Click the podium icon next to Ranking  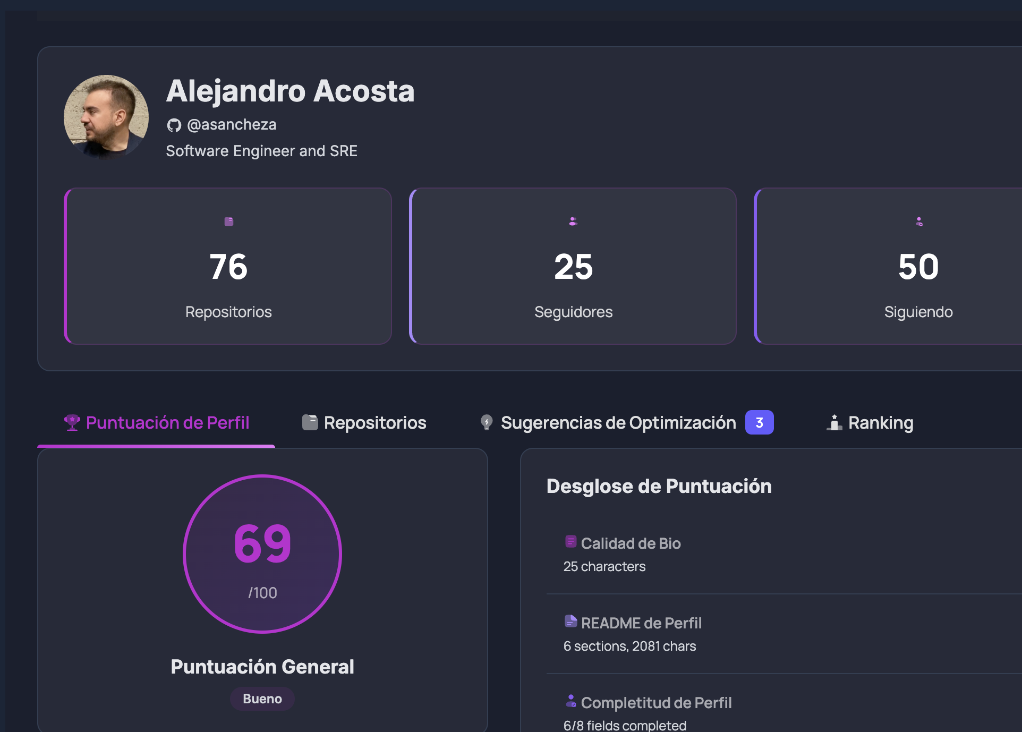coord(834,422)
